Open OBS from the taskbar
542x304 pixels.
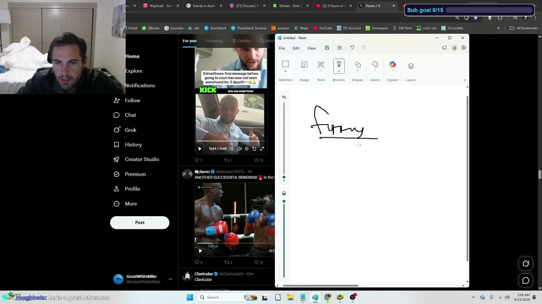pyautogui.click(x=353, y=297)
